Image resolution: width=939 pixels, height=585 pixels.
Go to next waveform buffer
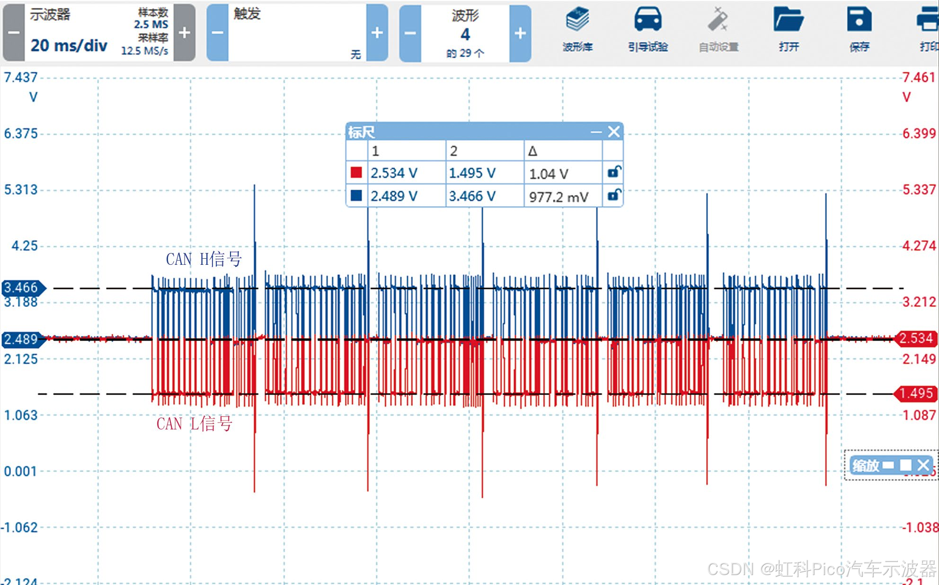(x=520, y=33)
